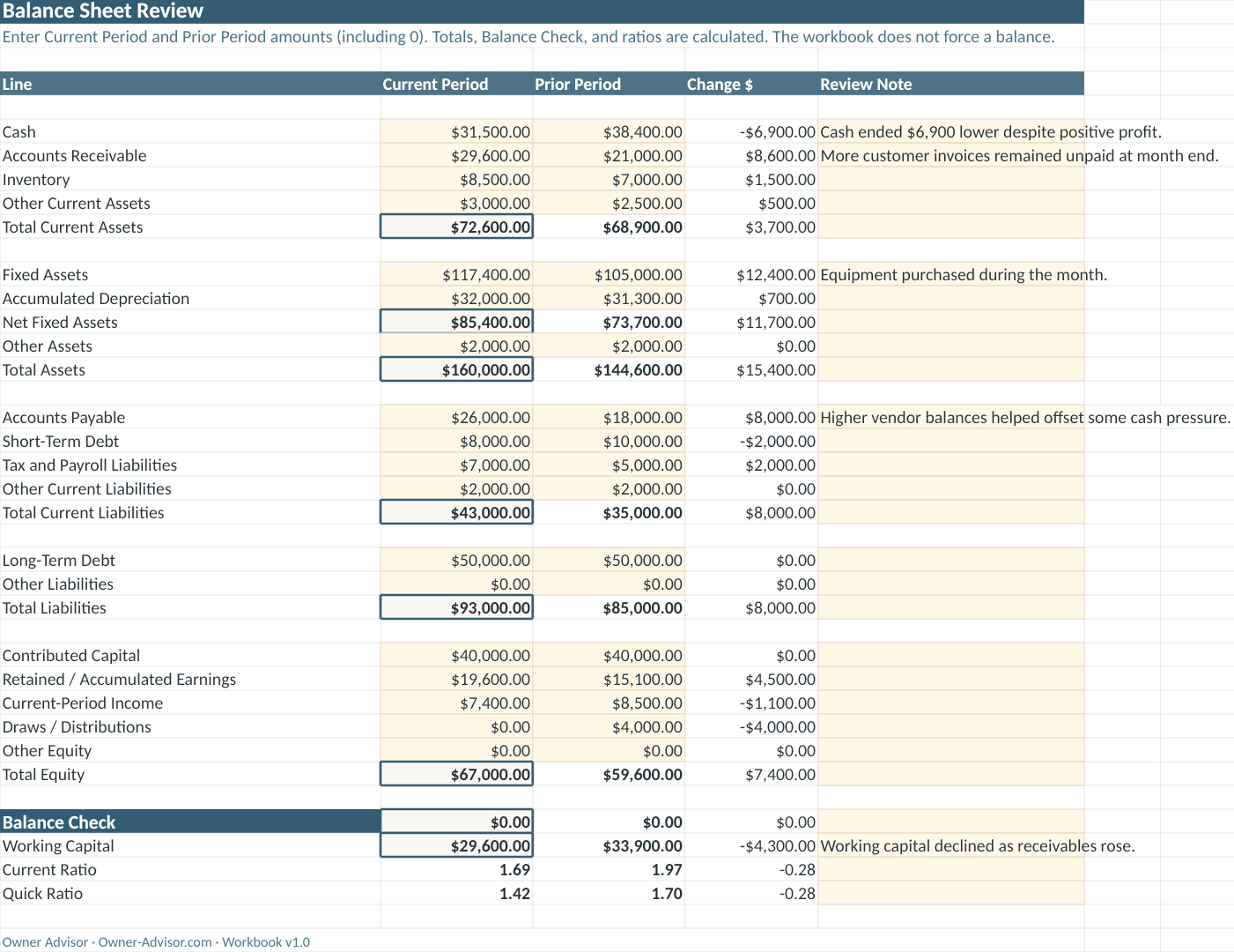Select the Other Equity row label
This screenshot has width=1234, height=952.
click(x=47, y=750)
